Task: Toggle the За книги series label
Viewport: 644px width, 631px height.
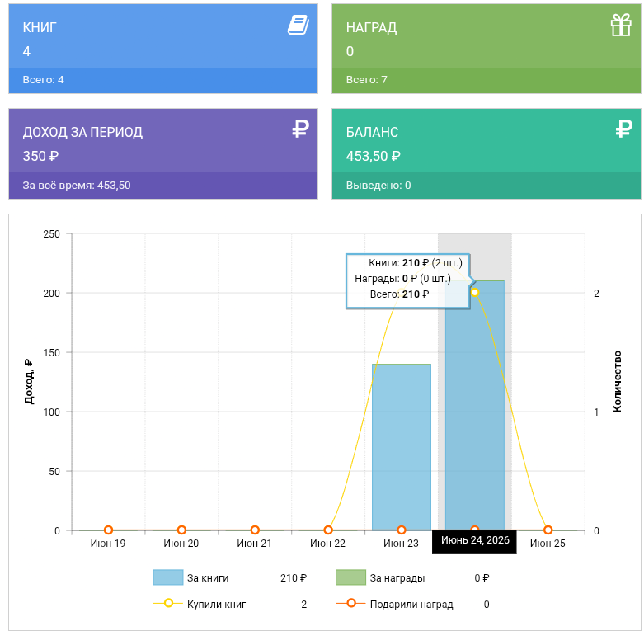Action: (x=208, y=578)
